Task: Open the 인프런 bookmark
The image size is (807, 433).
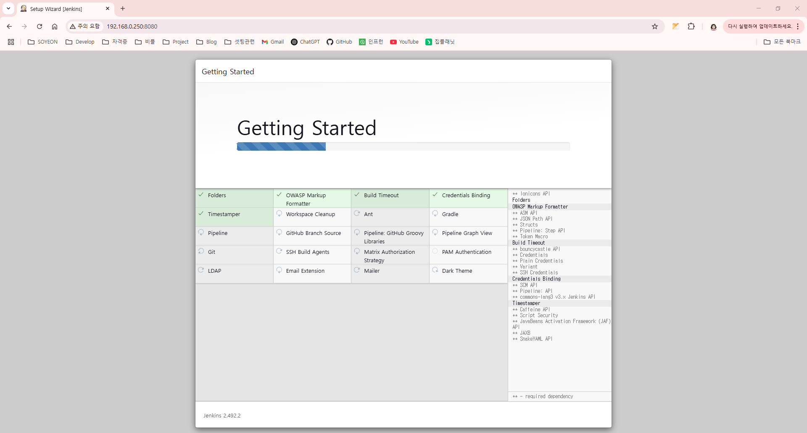Action: click(x=371, y=42)
